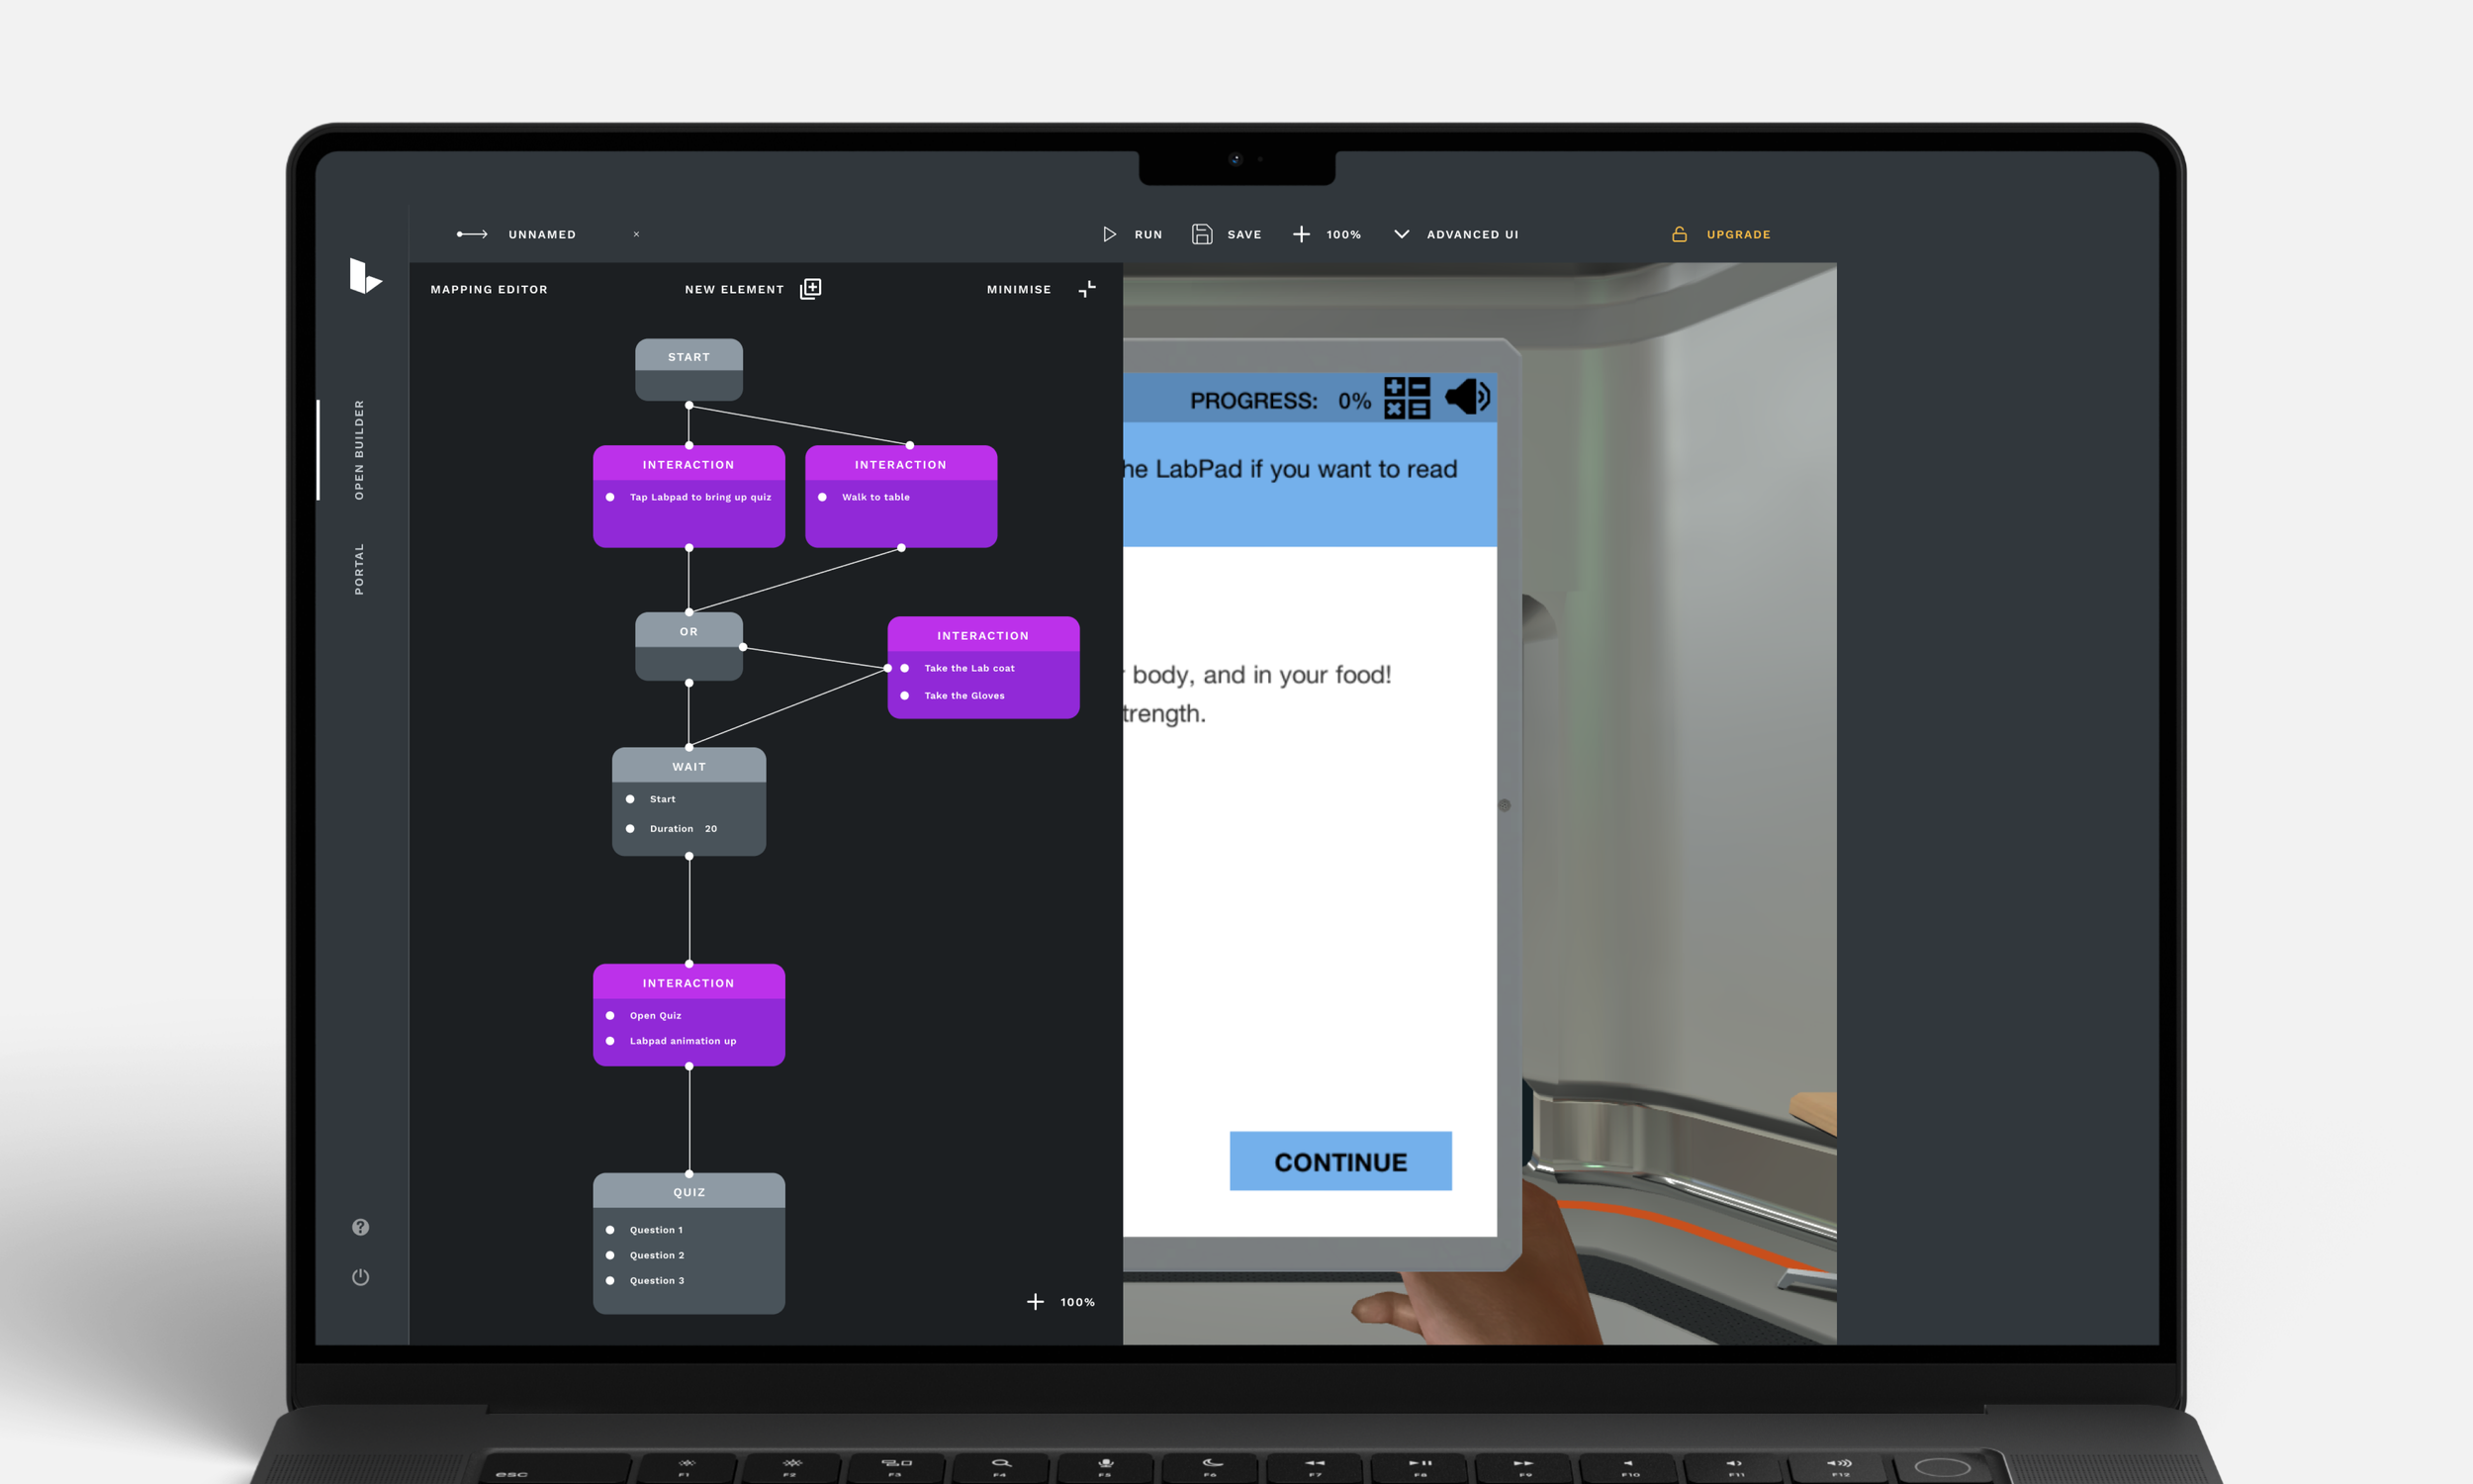This screenshot has width=2473, height=1484.
Task: Click the Duration 20 value
Action: 710,828
